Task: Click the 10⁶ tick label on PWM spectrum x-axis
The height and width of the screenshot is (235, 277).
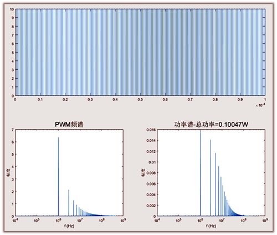Action: point(58,220)
